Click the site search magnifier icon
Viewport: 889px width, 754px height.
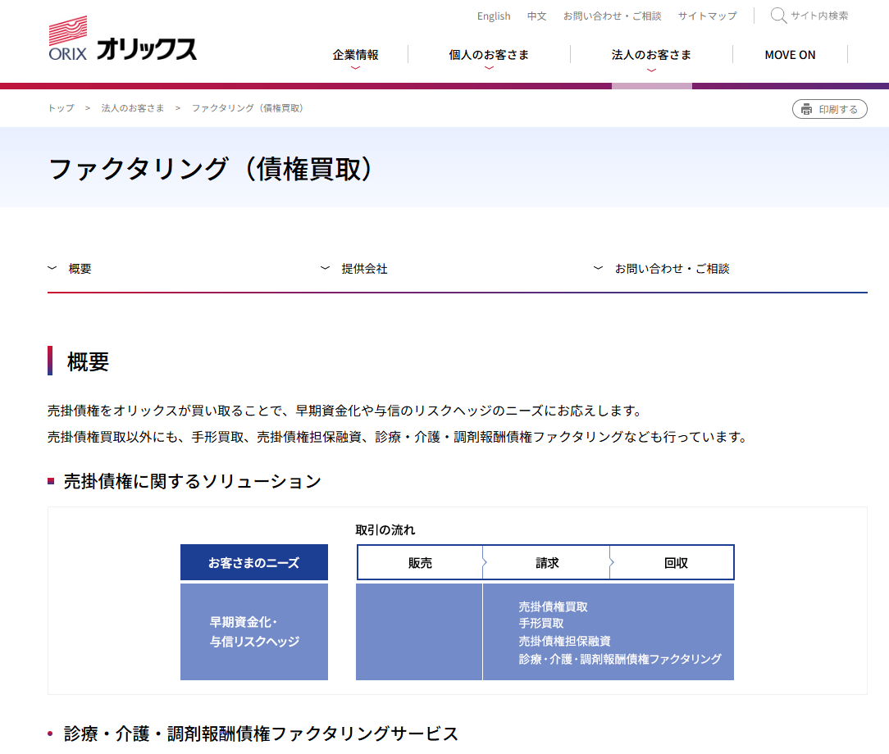777,16
